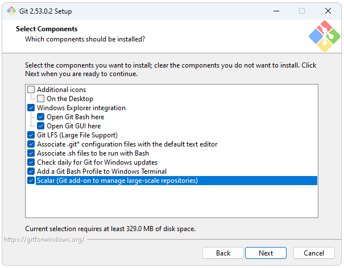Viewport: 344px width, 268px height.
Task: Uncheck Add a Git Bash Profile to Windows Terminal
Action: point(31,171)
